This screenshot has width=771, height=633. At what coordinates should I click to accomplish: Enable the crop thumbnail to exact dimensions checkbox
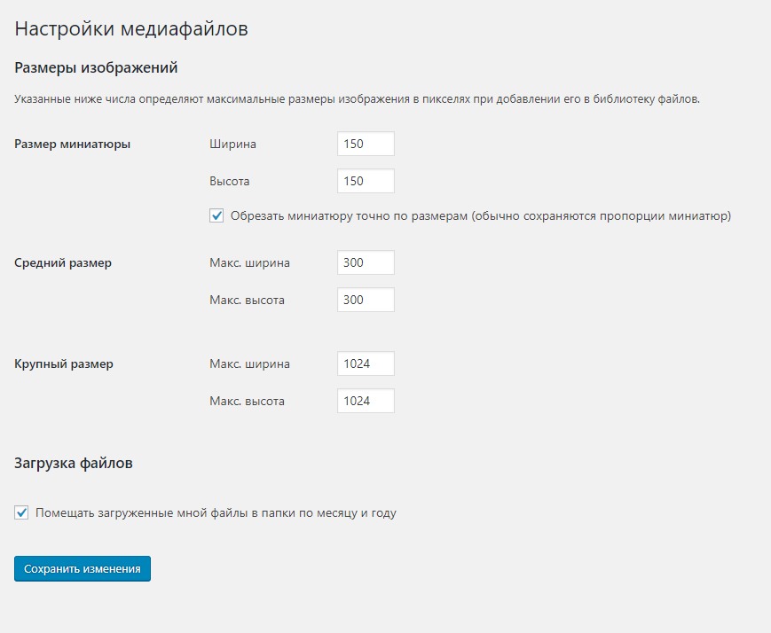tap(216, 215)
